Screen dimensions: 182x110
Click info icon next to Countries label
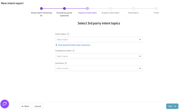click(x=66, y=63)
